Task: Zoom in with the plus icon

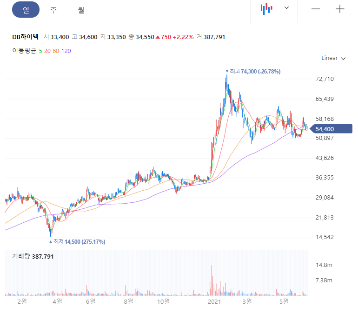Action: point(340,9)
